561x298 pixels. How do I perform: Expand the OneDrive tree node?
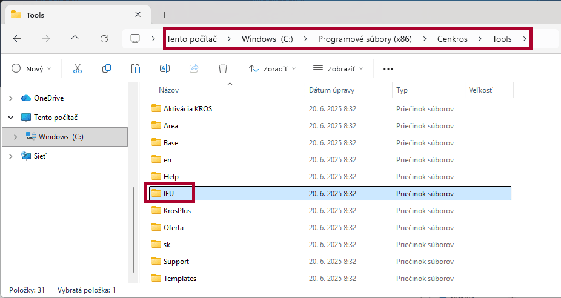coord(10,98)
